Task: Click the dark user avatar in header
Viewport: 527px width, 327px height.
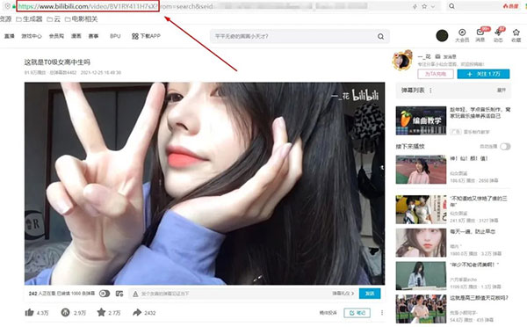Action: point(442,35)
